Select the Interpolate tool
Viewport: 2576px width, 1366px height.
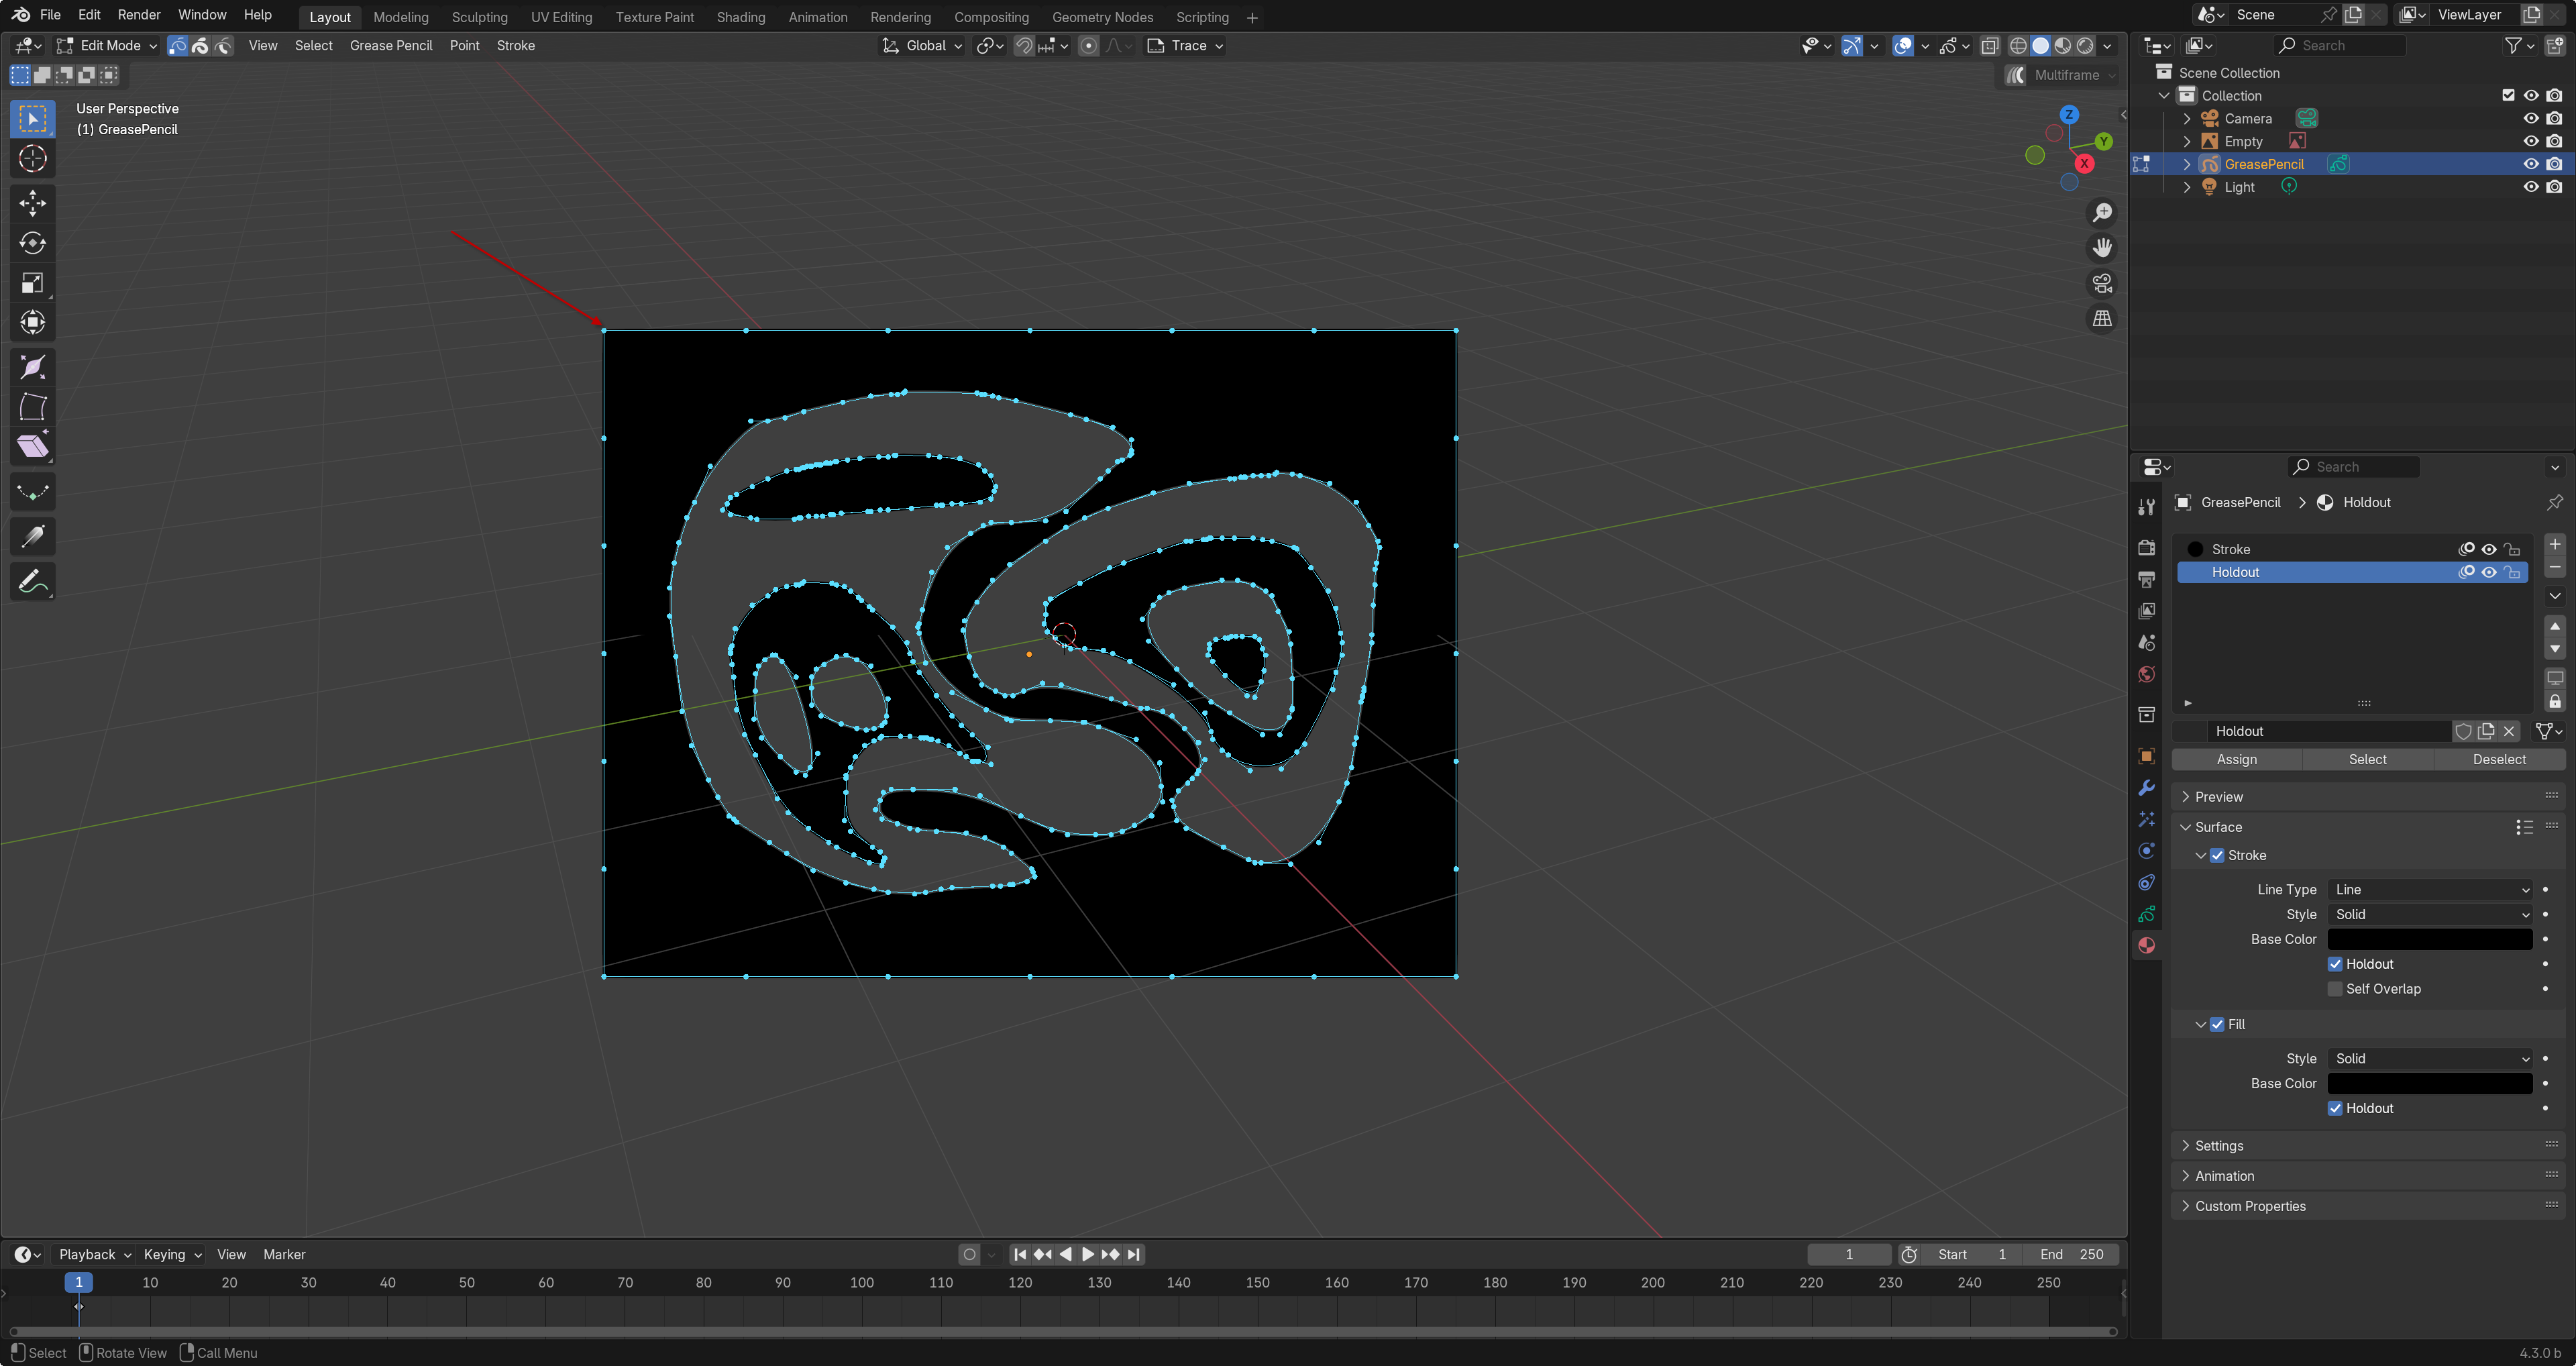(x=32, y=492)
